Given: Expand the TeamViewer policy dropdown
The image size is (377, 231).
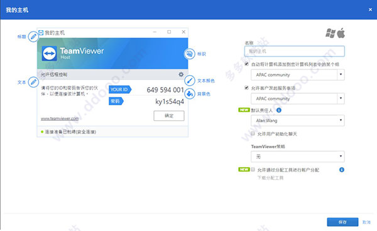Looking at the screenshot, I should pyautogui.click(x=298, y=157).
